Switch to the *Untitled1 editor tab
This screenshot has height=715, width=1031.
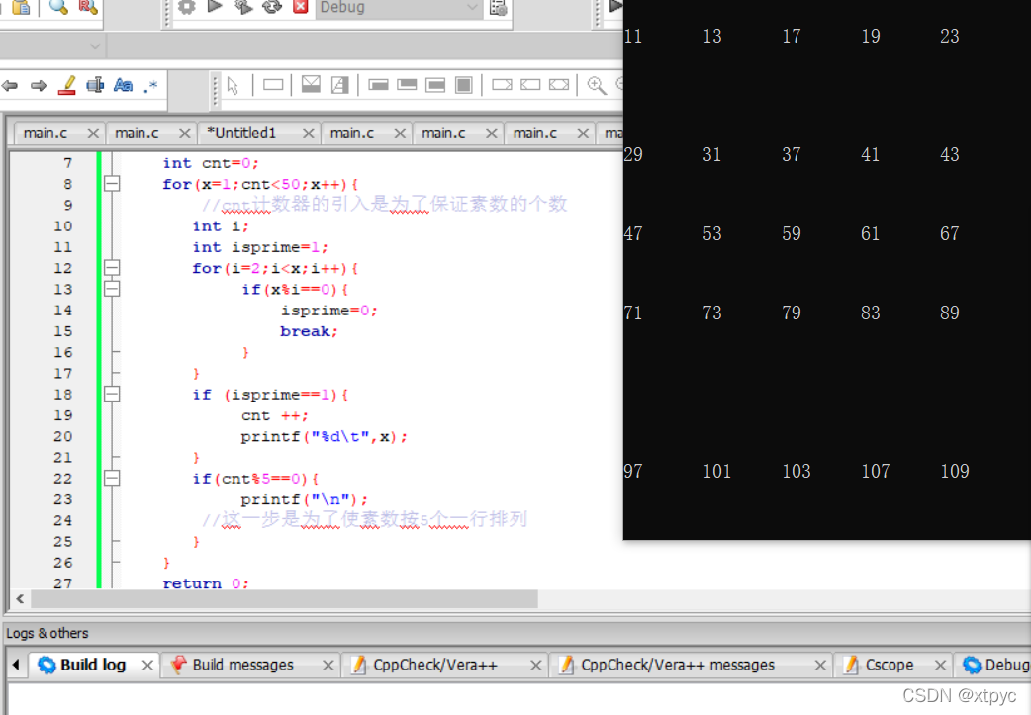tap(241, 133)
